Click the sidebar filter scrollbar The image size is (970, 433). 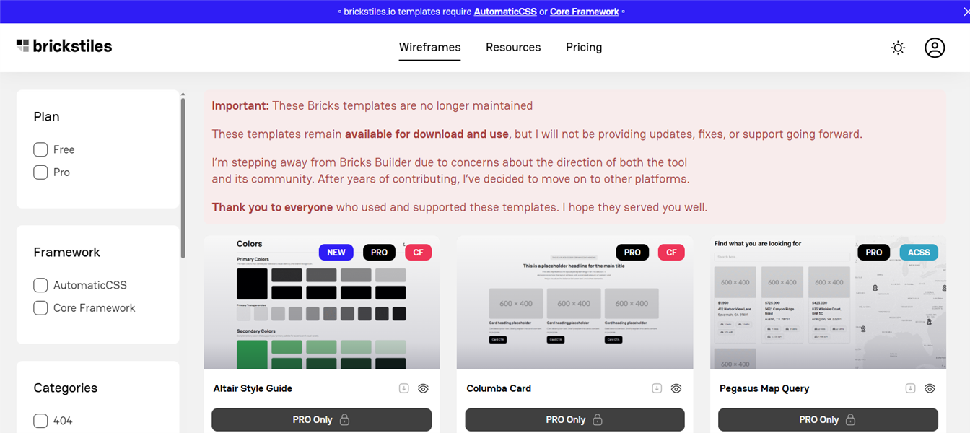click(x=183, y=177)
